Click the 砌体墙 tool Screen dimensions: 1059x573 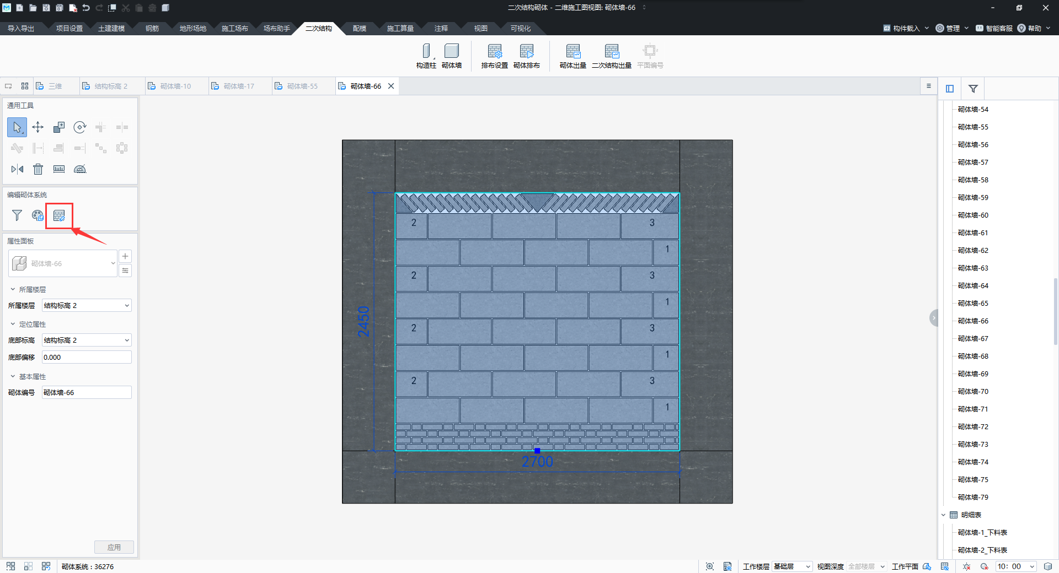[452, 56]
